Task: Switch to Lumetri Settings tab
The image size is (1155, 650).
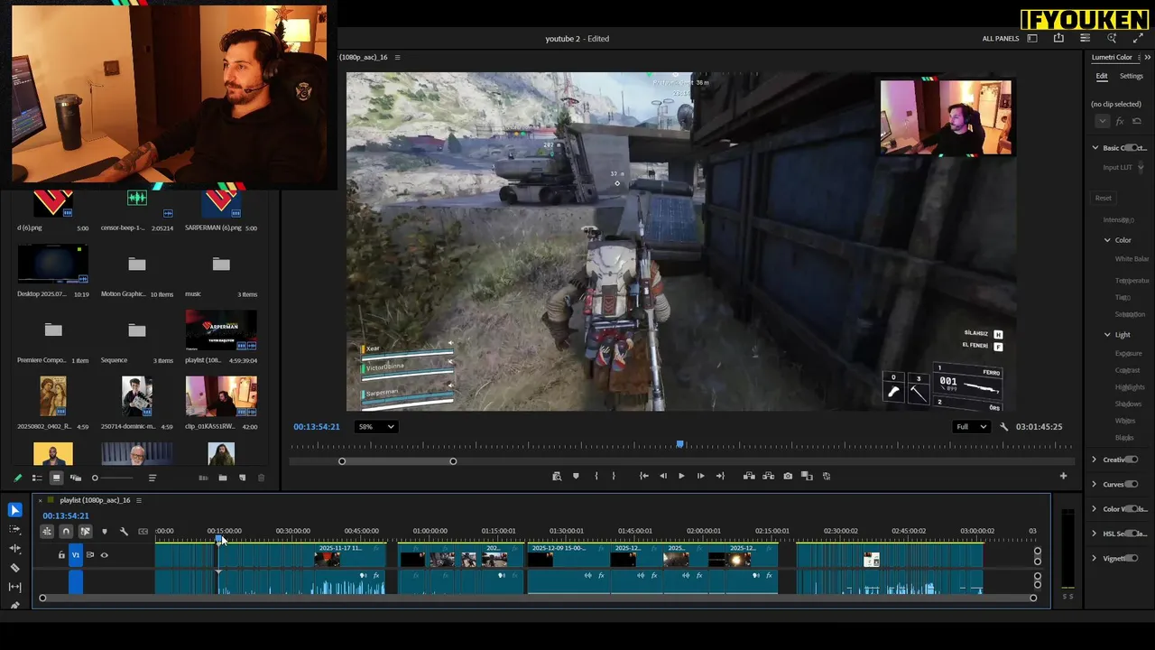Action: pos(1131,77)
